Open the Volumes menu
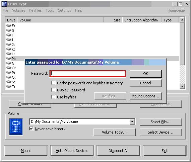191x162 pixels. pos(19,10)
